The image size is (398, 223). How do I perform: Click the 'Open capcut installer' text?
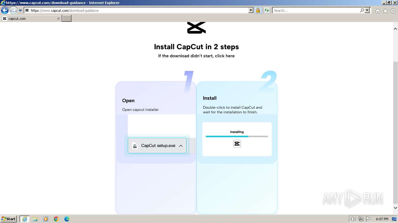(140, 110)
